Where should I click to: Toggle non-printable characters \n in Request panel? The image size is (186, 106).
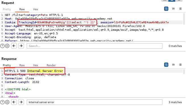(173, 9)
